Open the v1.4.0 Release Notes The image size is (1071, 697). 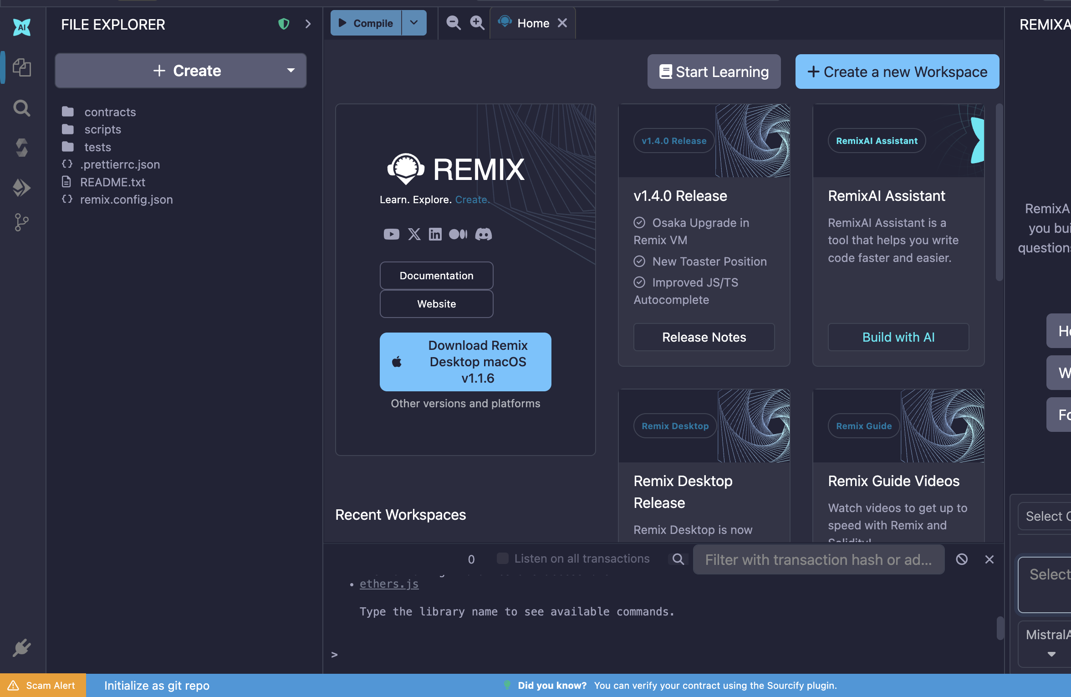pos(704,337)
